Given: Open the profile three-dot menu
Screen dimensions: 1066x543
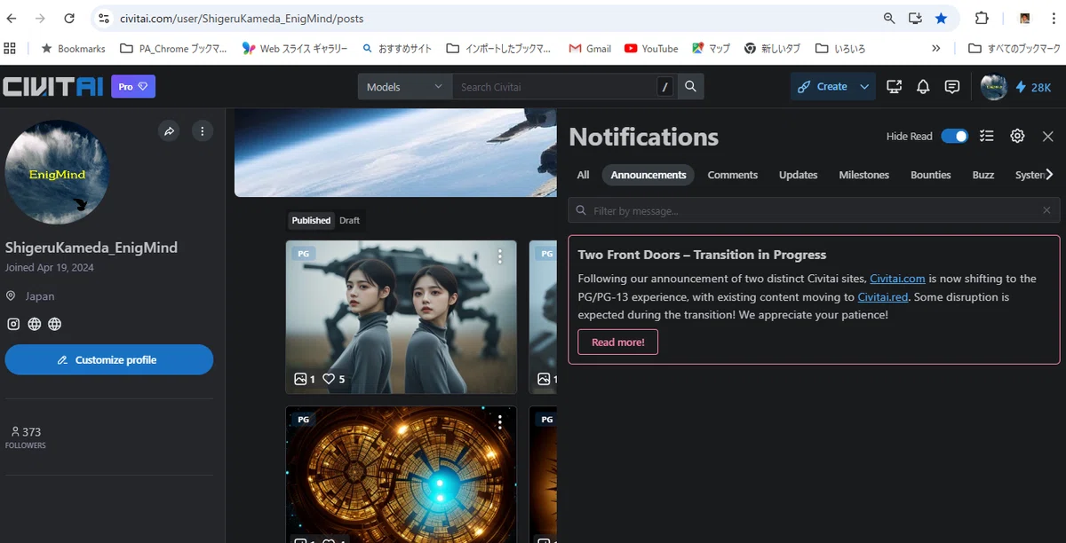Looking at the screenshot, I should [x=203, y=131].
